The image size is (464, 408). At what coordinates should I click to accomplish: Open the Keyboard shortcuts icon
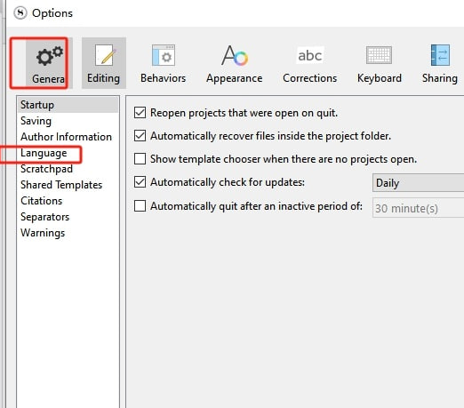(x=379, y=55)
